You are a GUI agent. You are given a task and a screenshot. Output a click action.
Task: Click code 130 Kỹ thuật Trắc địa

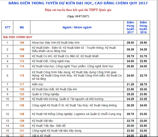point(22,126)
